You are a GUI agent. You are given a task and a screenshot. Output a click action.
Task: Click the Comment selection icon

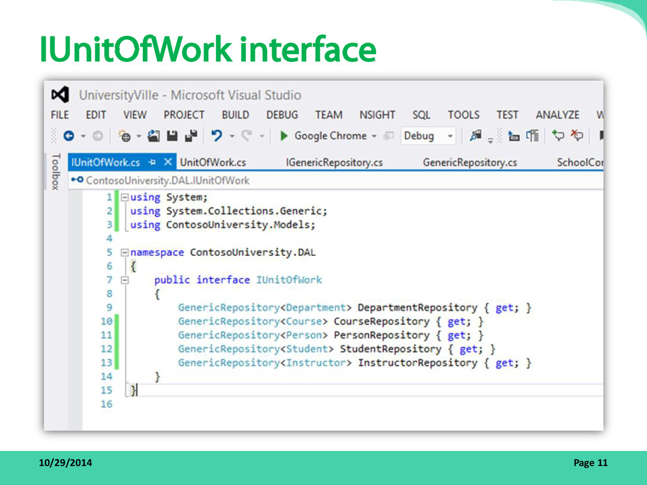[x=558, y=136]
